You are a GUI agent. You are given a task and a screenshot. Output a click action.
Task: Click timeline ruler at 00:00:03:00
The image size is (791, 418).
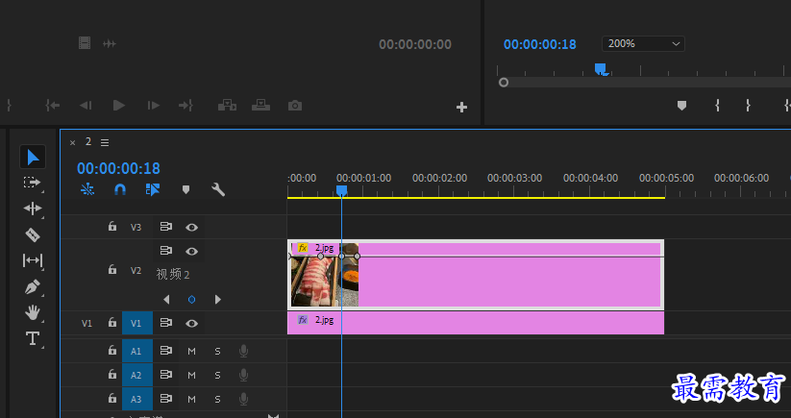pos(514,178)
